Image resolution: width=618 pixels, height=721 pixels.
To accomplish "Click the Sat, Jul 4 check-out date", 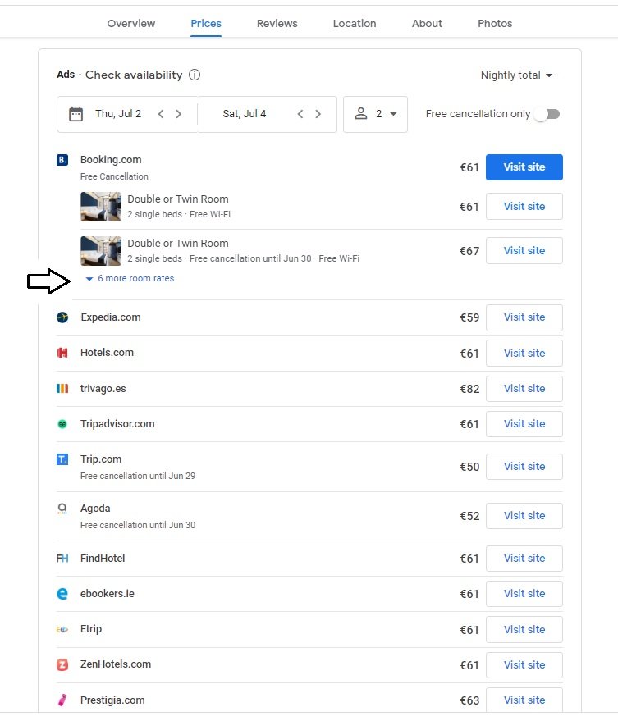I will [245, 113].
